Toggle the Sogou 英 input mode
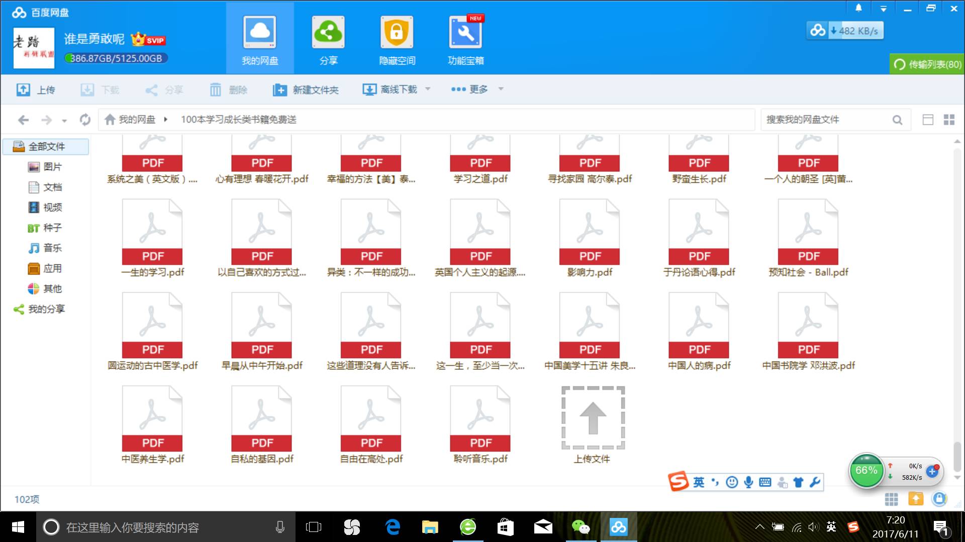Viewport: 965px width, 542px height. pyautogui.click(x=699, y=482)
